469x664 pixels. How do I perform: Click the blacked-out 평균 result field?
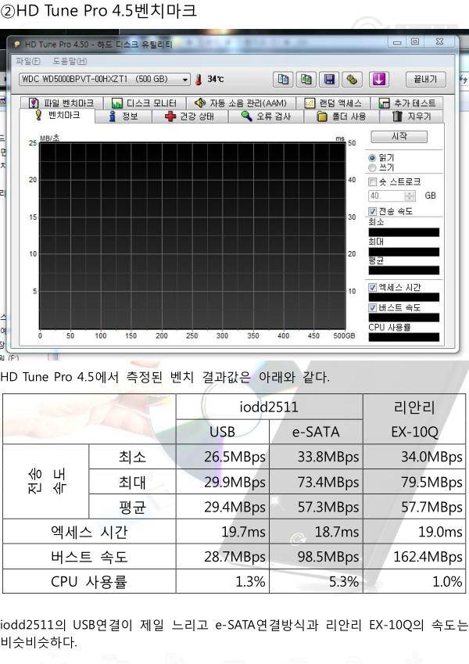point(404,270)
